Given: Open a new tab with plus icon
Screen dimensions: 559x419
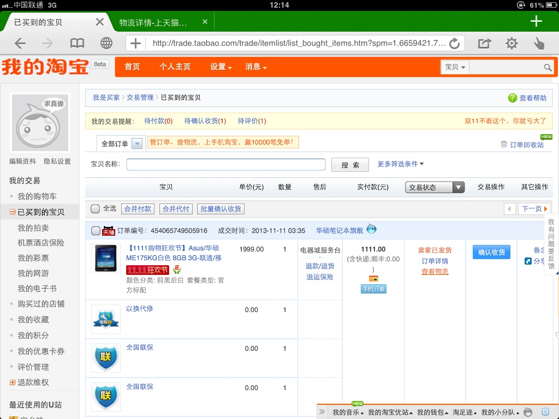Looking at the screenshot, I should tap(536, 21).
